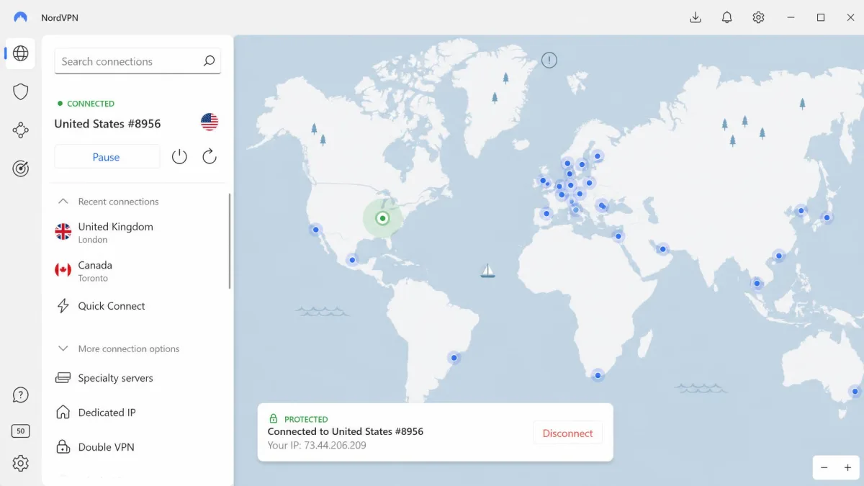Select the US west coast server dot

pos(315,230)
